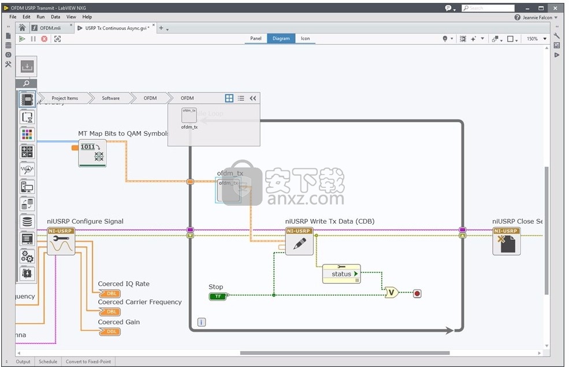Open Convert to Fixed-Point tab
Screen dimensions: 569x367
tap(88, 362)
